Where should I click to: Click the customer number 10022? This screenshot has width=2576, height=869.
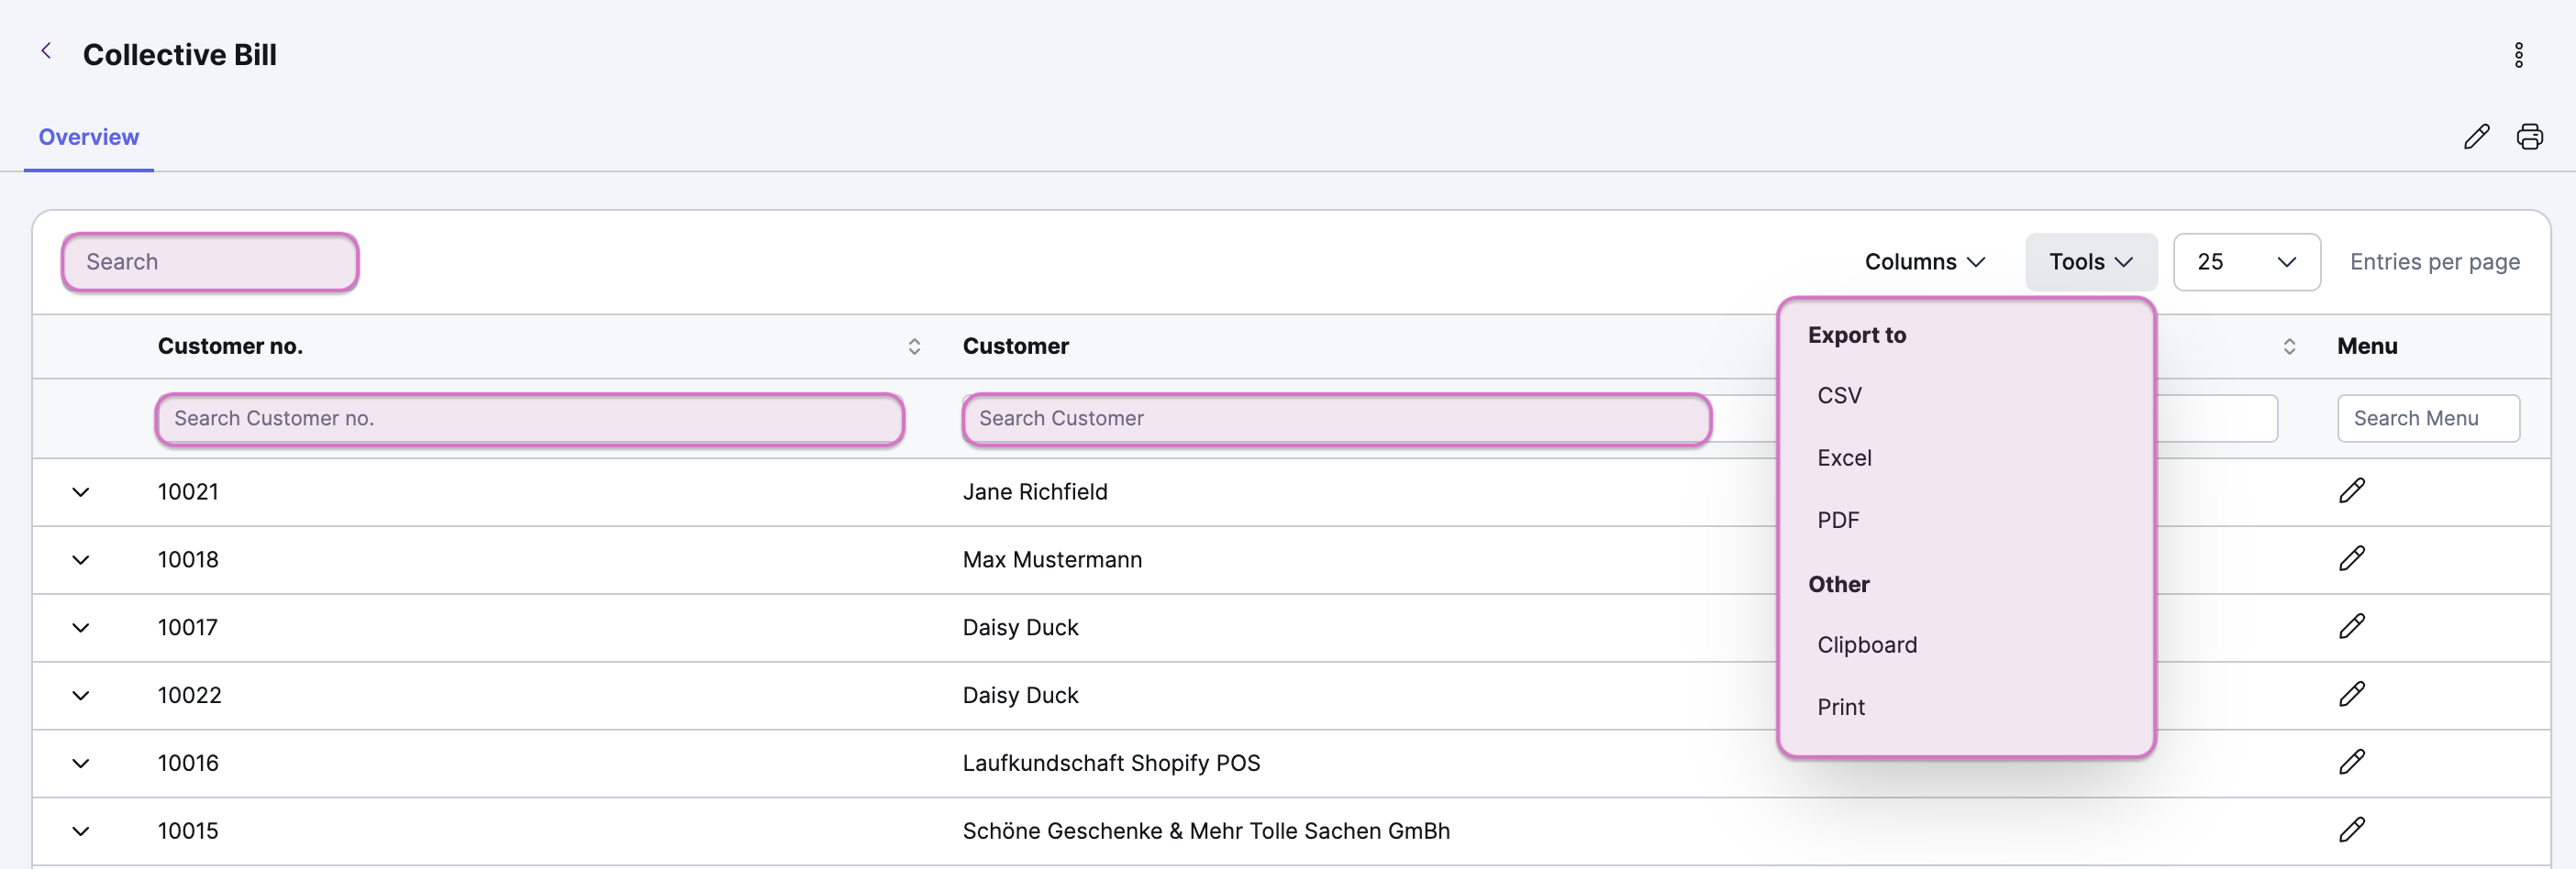[x=189, y=695]
